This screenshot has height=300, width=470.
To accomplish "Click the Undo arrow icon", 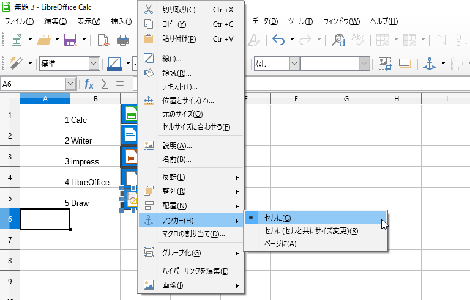I will tap(278, 40).
